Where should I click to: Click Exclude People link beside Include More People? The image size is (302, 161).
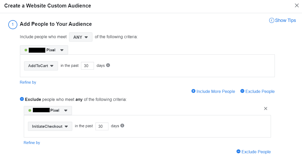[260, 91]
